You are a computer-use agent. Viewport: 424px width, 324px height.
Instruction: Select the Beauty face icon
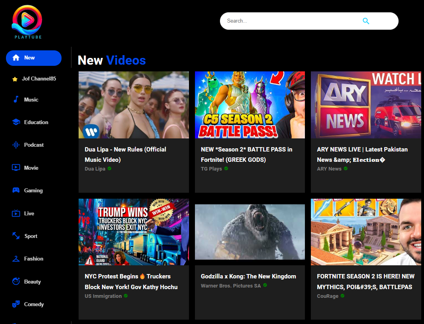click(x=16, y=281)
